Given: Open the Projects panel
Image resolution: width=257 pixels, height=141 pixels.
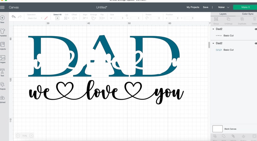Looking at the screenshot, I should tap(3, 46).
